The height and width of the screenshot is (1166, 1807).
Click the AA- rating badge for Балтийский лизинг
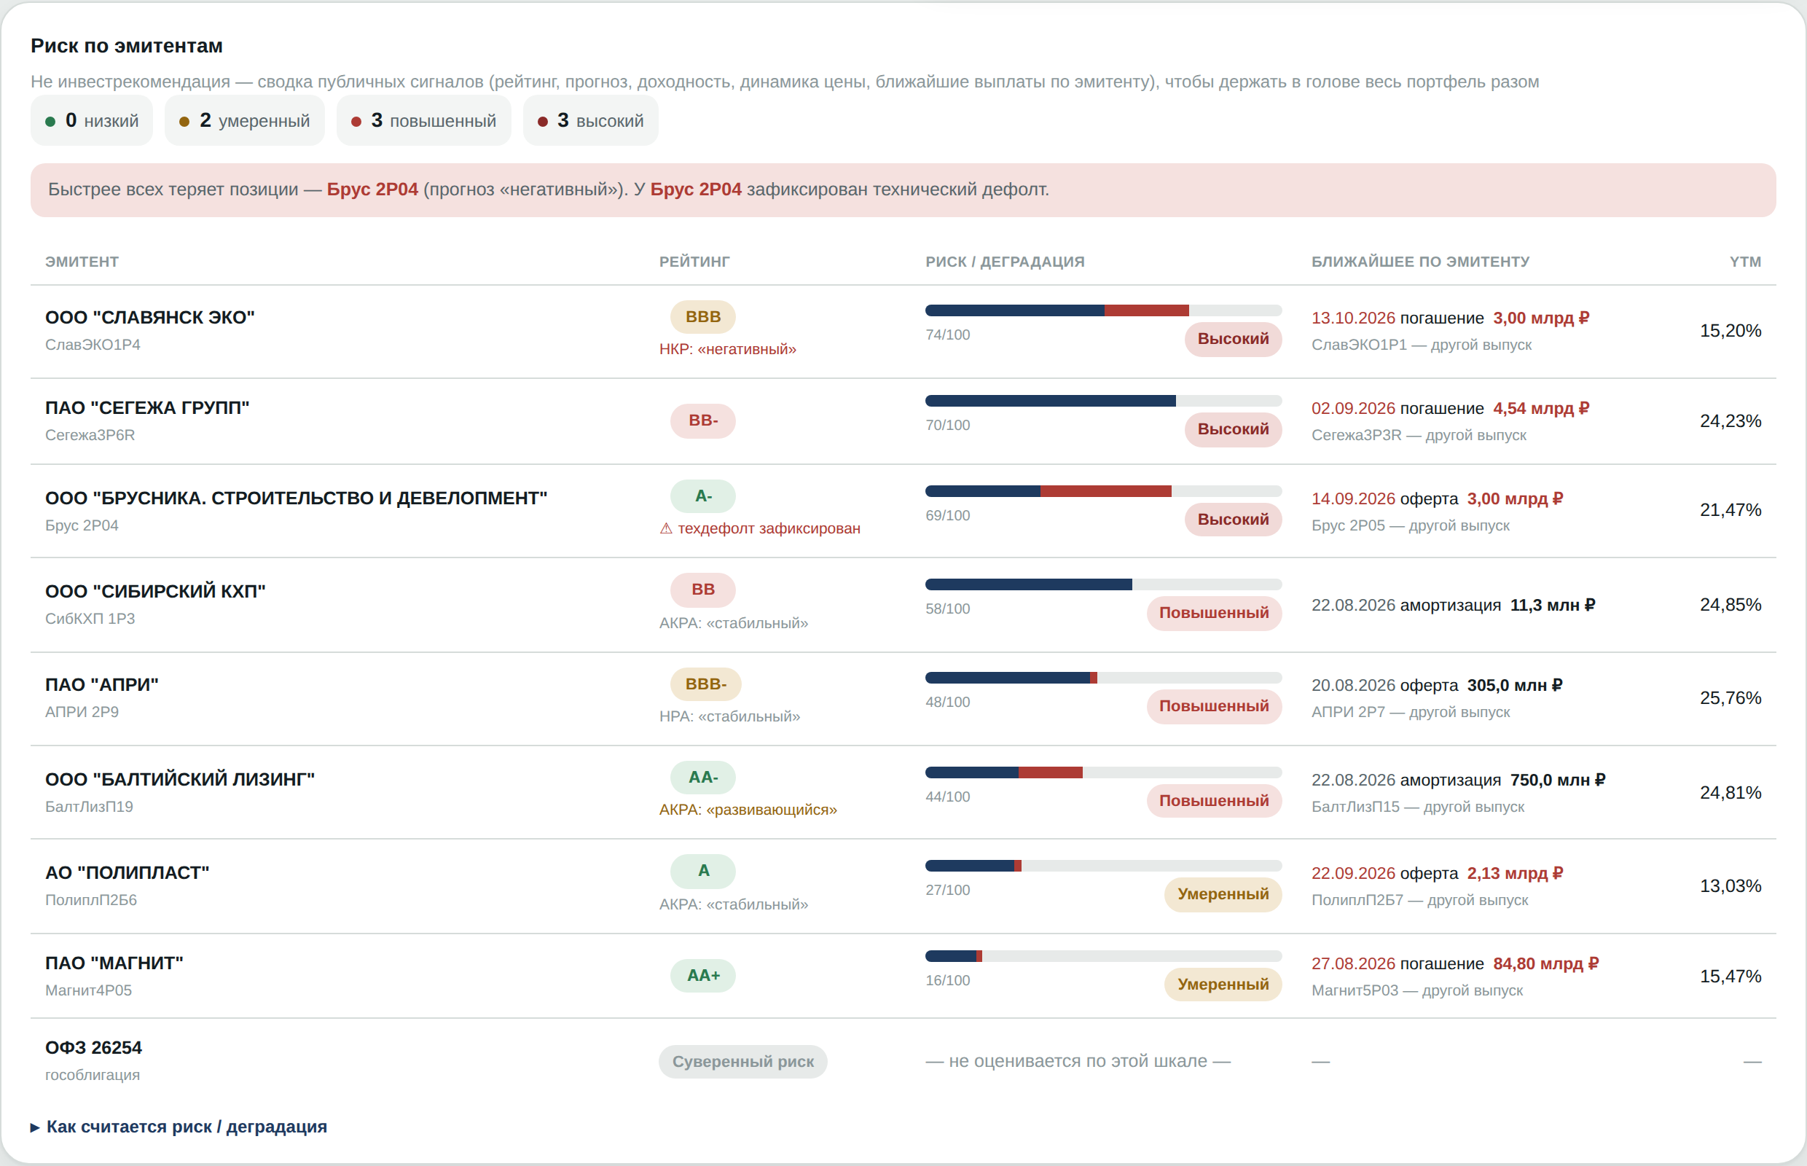coord(702,777)
